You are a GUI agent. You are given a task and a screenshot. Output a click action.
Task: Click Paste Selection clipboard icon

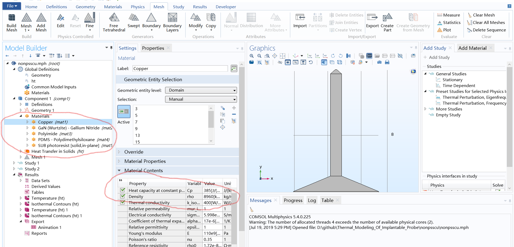(x=223, y=121)
